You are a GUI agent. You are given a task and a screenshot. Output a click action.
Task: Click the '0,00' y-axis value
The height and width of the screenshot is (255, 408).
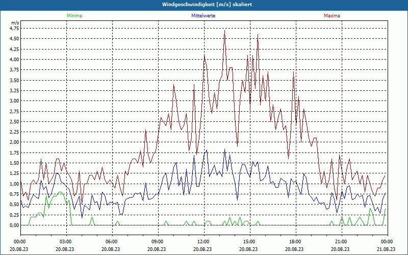pos(15,225)
